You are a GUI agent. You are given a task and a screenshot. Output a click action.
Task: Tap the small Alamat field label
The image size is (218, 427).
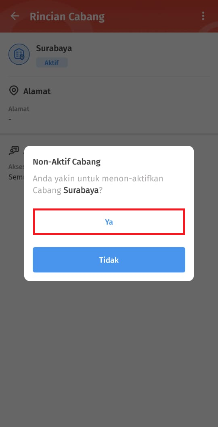pyautogui.click(x=19, y=109)
